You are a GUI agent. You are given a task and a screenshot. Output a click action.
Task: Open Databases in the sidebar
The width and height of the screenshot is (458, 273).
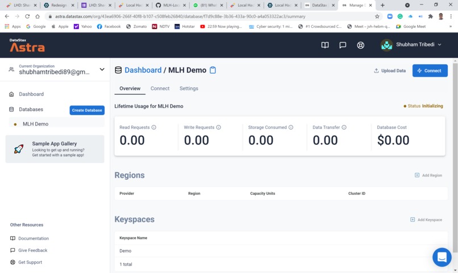point(31,110)
